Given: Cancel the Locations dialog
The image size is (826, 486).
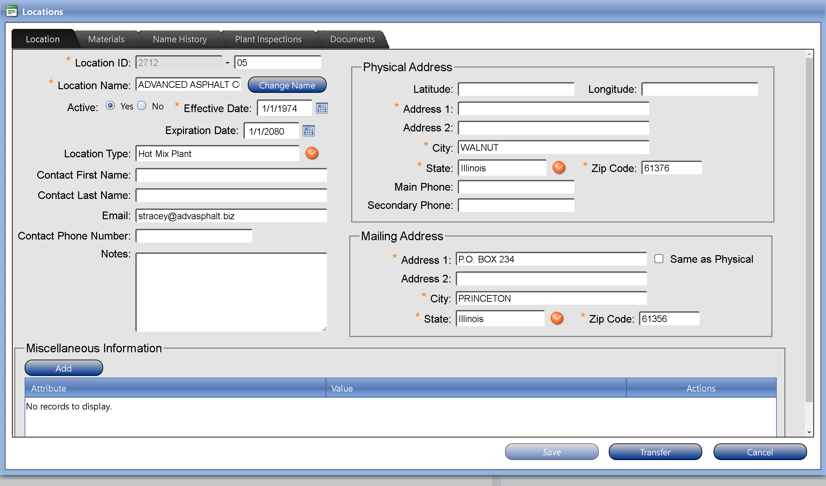Looking at the screenshot, I should [x=760, y=452].
